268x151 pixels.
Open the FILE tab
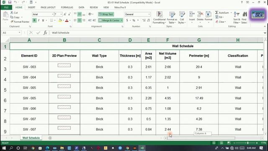pyautogui.click(x=6, y=8)
